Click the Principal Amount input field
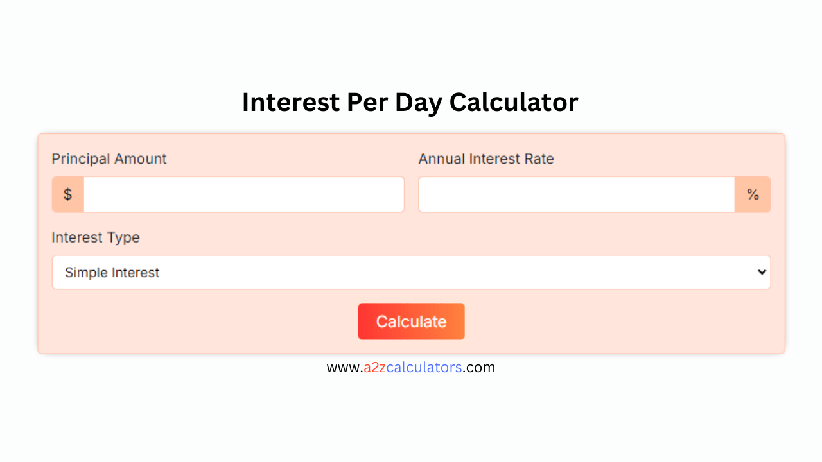 [244, 194]
